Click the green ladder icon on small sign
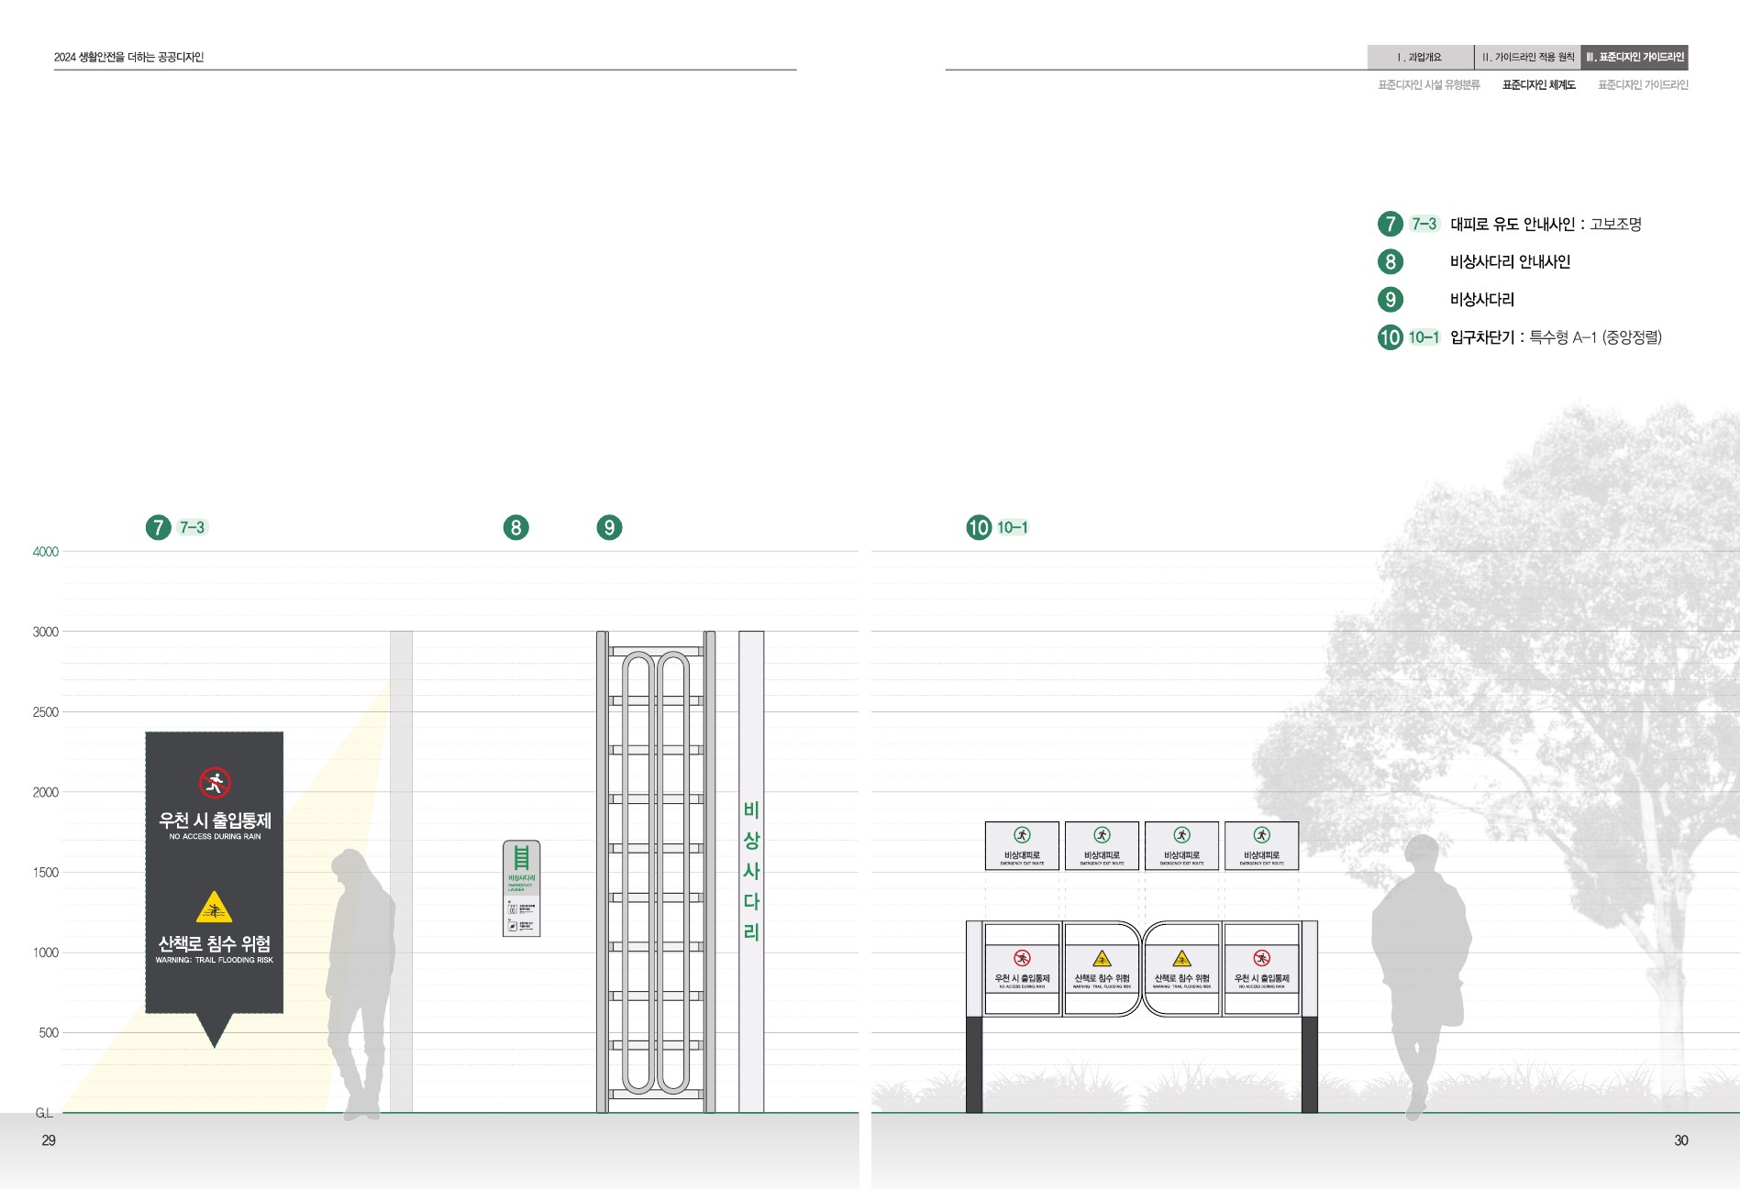This screenshot has width=1740, height=1189. tap(521, 858)
